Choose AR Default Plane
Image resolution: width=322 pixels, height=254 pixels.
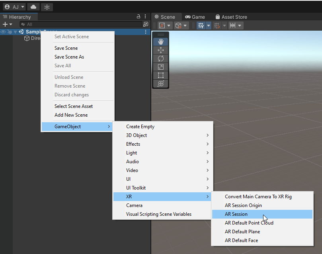click(x=262, y=232)
